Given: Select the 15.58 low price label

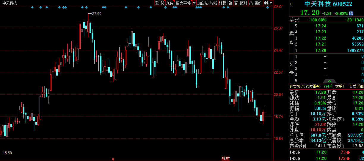Looking at the screenshot, I should (7, 153).
